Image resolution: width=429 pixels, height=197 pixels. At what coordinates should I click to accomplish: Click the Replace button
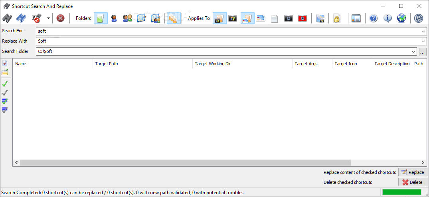coord(413,172)
